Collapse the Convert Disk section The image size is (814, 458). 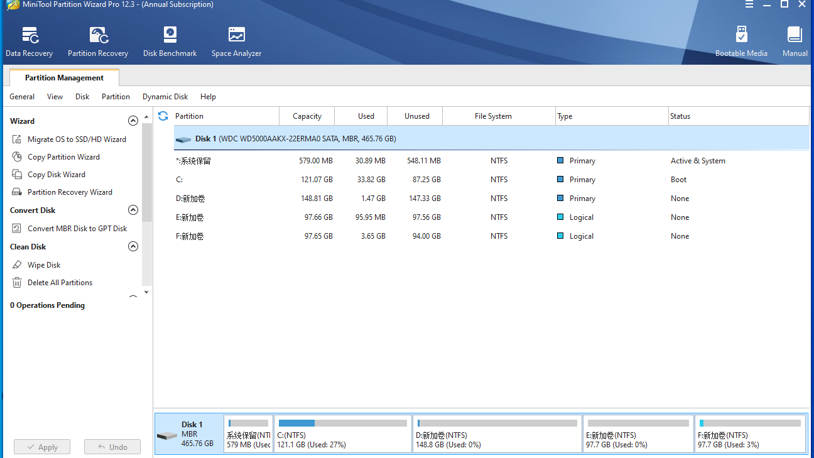click(133, 210)
